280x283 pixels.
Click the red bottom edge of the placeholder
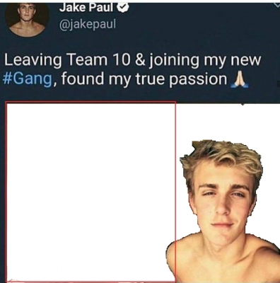pos(91,281)
